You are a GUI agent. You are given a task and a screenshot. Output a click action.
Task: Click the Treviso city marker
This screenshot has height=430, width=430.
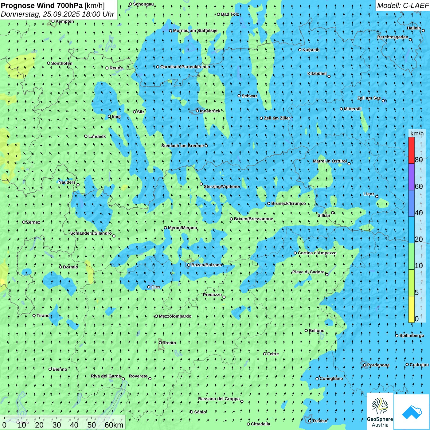point(310,421)
